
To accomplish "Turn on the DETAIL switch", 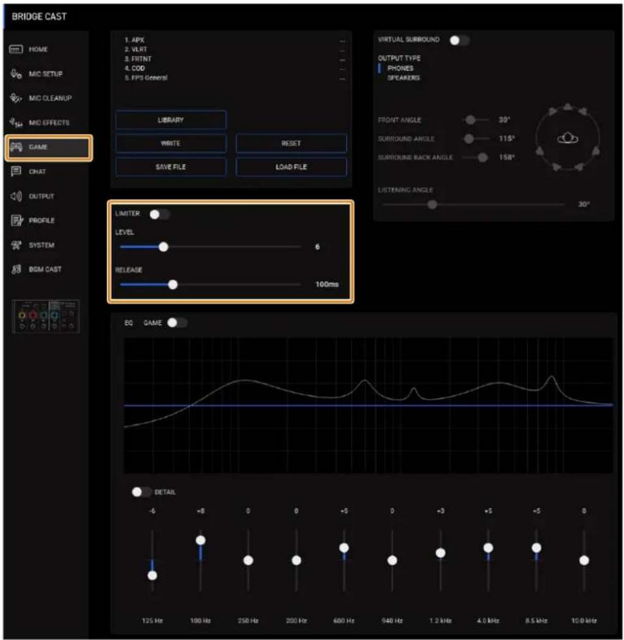I will pos(142,492).
